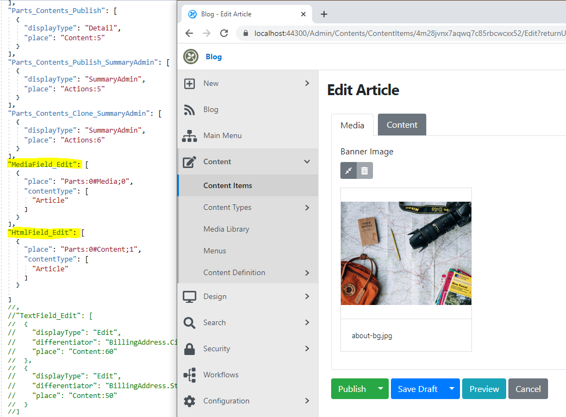Open Main Menu sidebar label
This screenshot has width=566, height=417.
(x=222, y=135)
